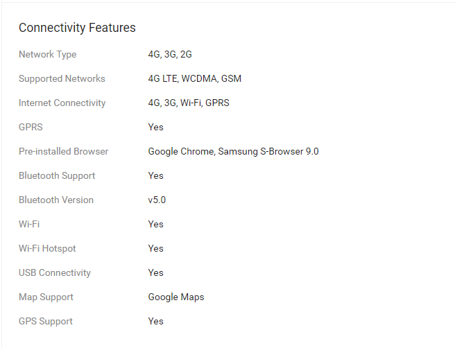Click the GPRS row label
Screen dimensions: 457x348
(x=31, y=127)
